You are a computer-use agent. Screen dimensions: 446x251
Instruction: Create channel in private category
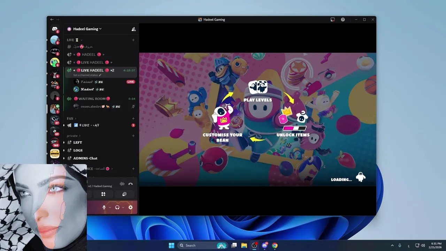133,136
